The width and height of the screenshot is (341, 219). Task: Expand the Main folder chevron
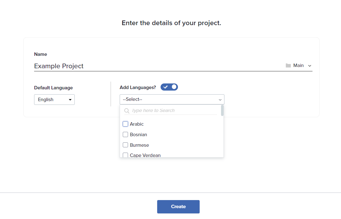pyautogui.click(x=310, y=66)
